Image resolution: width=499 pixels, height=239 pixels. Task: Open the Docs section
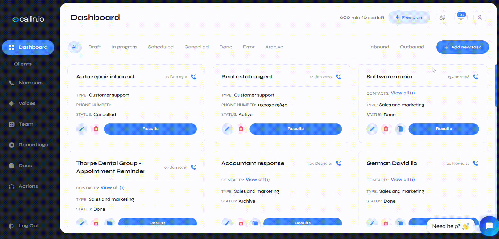(20, 165)
